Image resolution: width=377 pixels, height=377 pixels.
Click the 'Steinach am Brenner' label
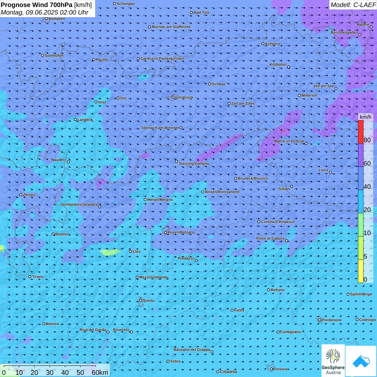click(160, 128)
